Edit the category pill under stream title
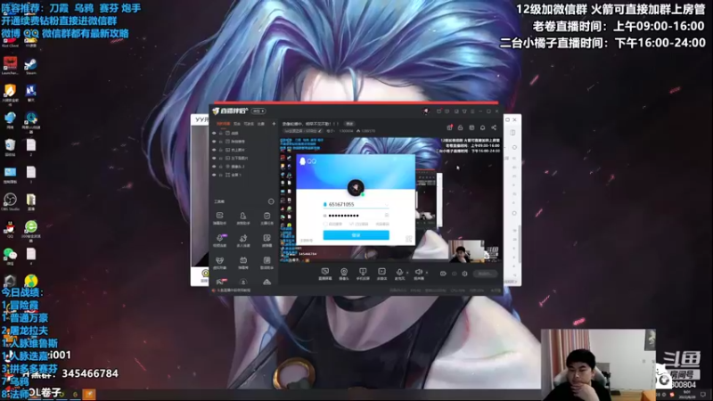The height and width of the screenshot is (401, 713). point(303,131)
